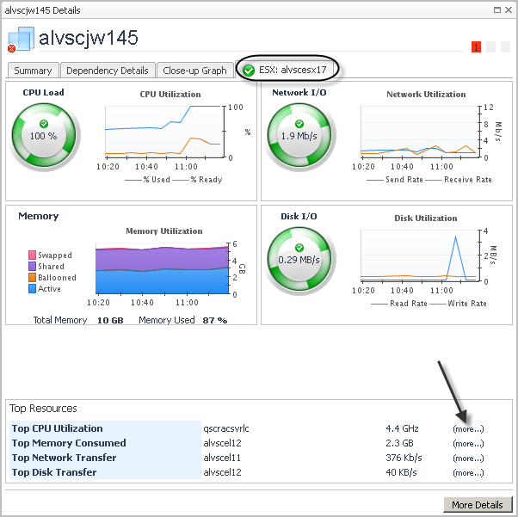Open the Summary tab
518x517 pixels.
33,71
